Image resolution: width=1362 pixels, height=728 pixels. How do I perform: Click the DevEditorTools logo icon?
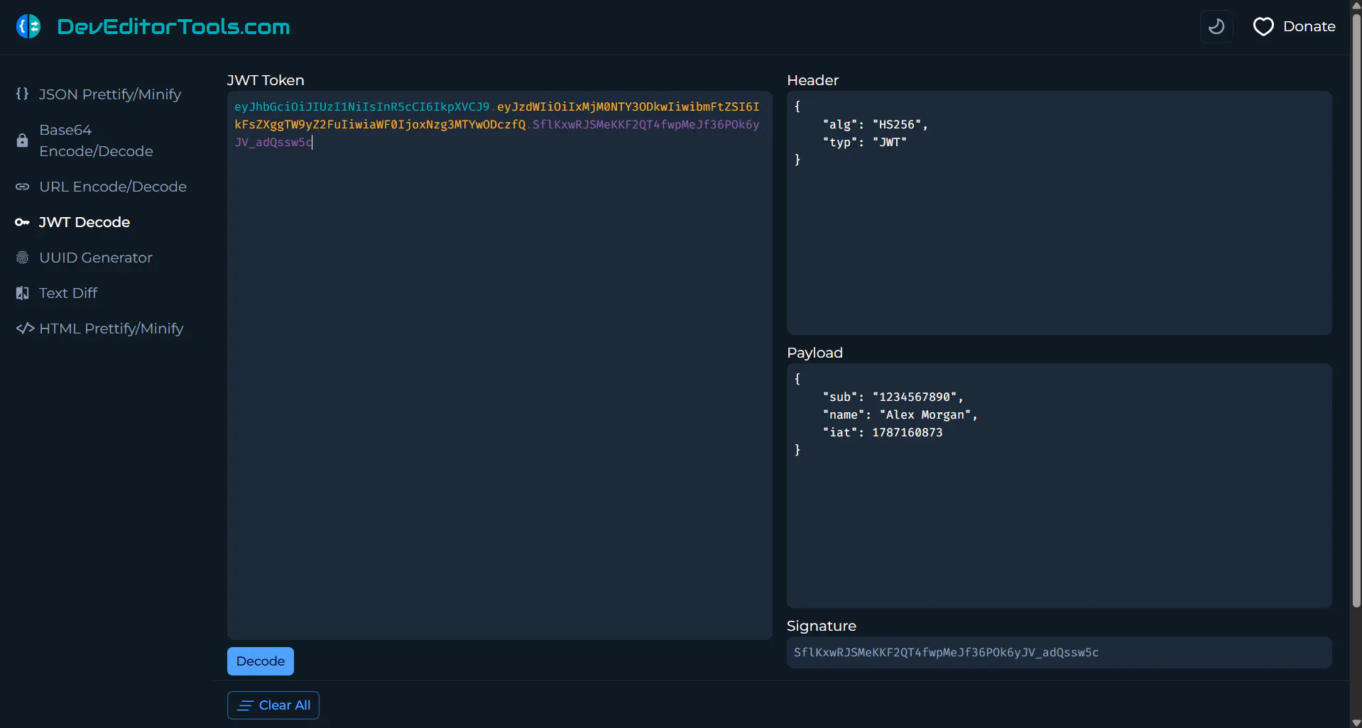click(x=28, y=26)
